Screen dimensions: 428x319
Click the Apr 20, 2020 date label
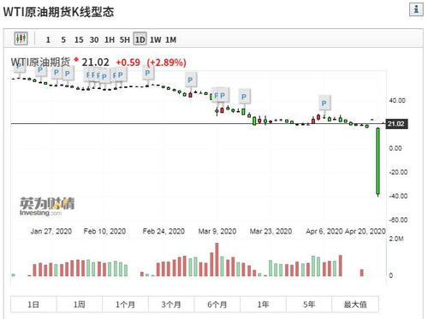366,231
